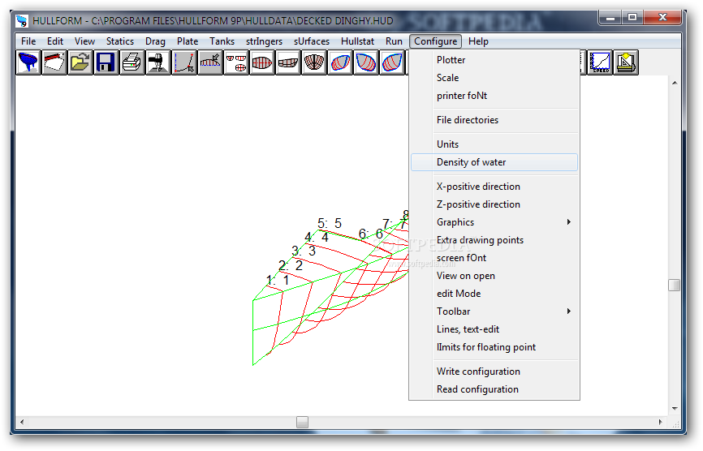Choose screen fOnt menu entry
Viewport: 703px width, 451px height.
[x=494, y=258]
